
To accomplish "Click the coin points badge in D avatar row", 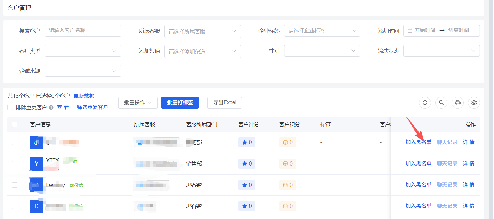I will tap(288, 206).
